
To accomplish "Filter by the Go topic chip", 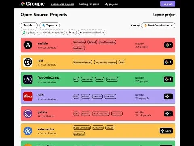I will 72,32.
